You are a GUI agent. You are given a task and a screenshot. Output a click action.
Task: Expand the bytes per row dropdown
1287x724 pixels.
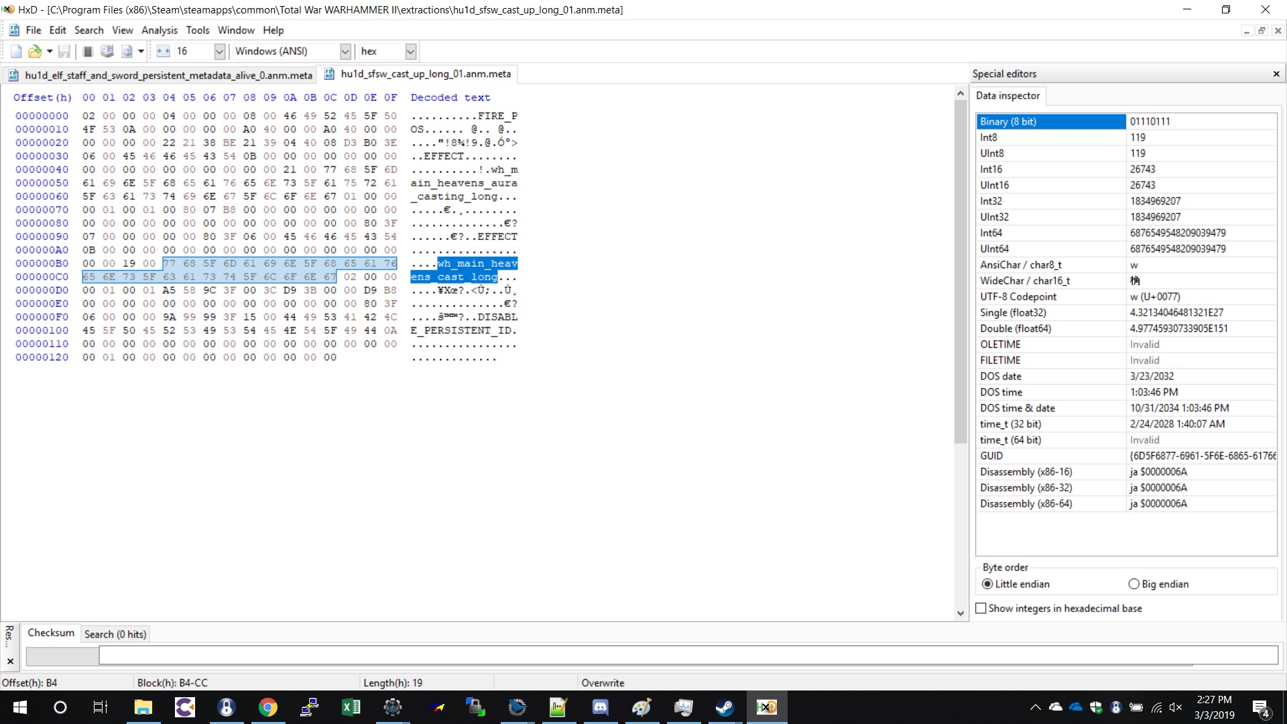tap(219, 51)
